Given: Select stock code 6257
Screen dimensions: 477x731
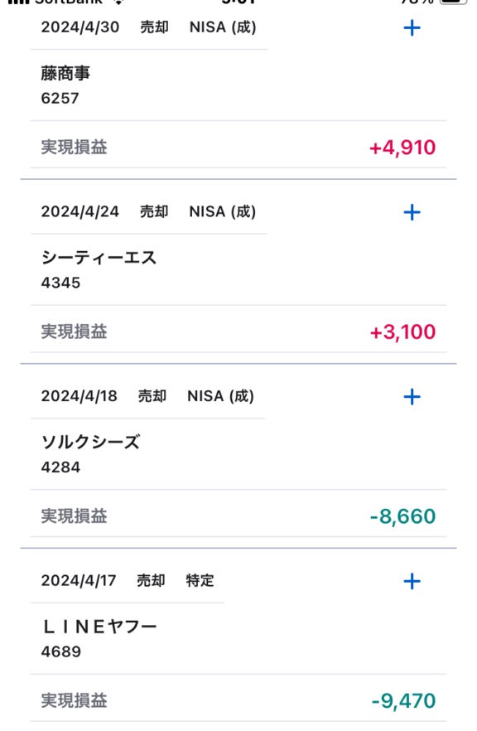Looking at the screenshot, I should 60,99.
